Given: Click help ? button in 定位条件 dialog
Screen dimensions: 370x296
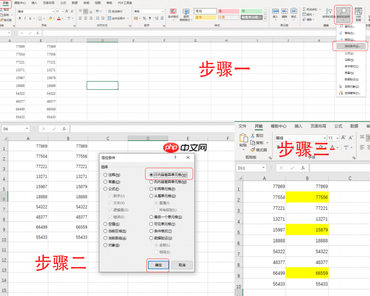Looking at the screenshot, I should tap(175, 157).
